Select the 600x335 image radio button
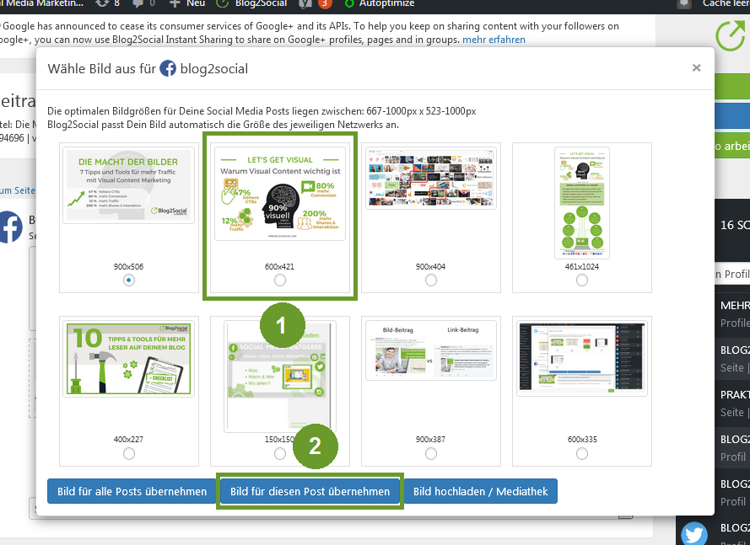 tap(581, 453)
